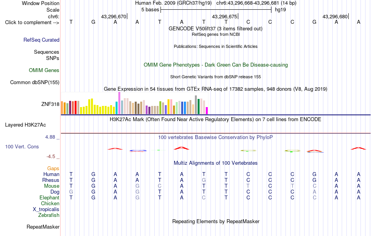Select the Elephant species row label
Image resolution: width=371 pixels, height=236 pixels.
pos(50,197)
